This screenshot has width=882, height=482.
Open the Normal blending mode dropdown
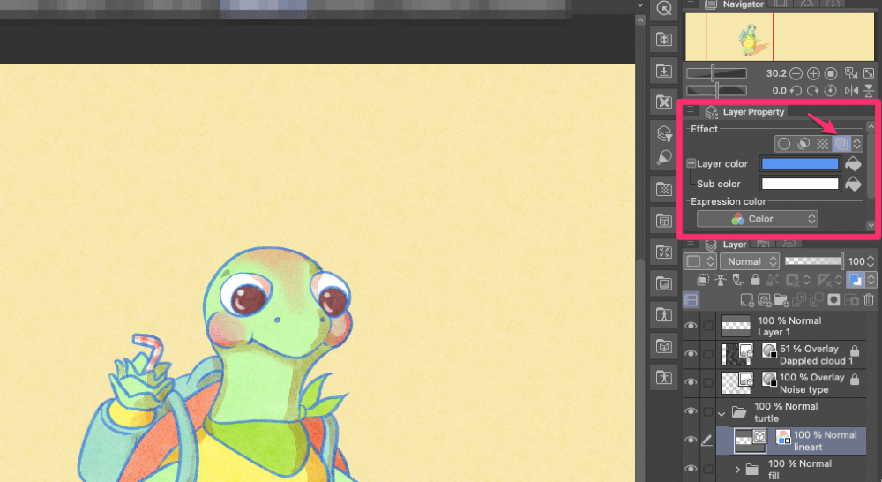point(749,261)
